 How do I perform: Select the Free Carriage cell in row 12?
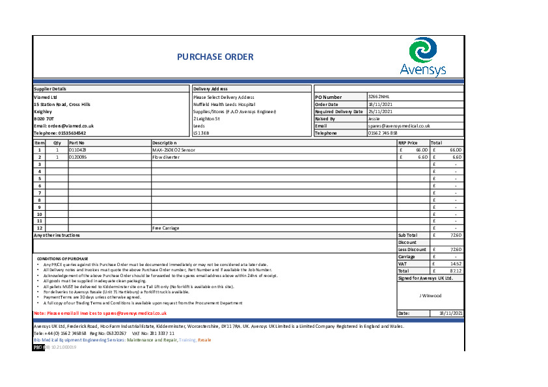tap(166, 228)
